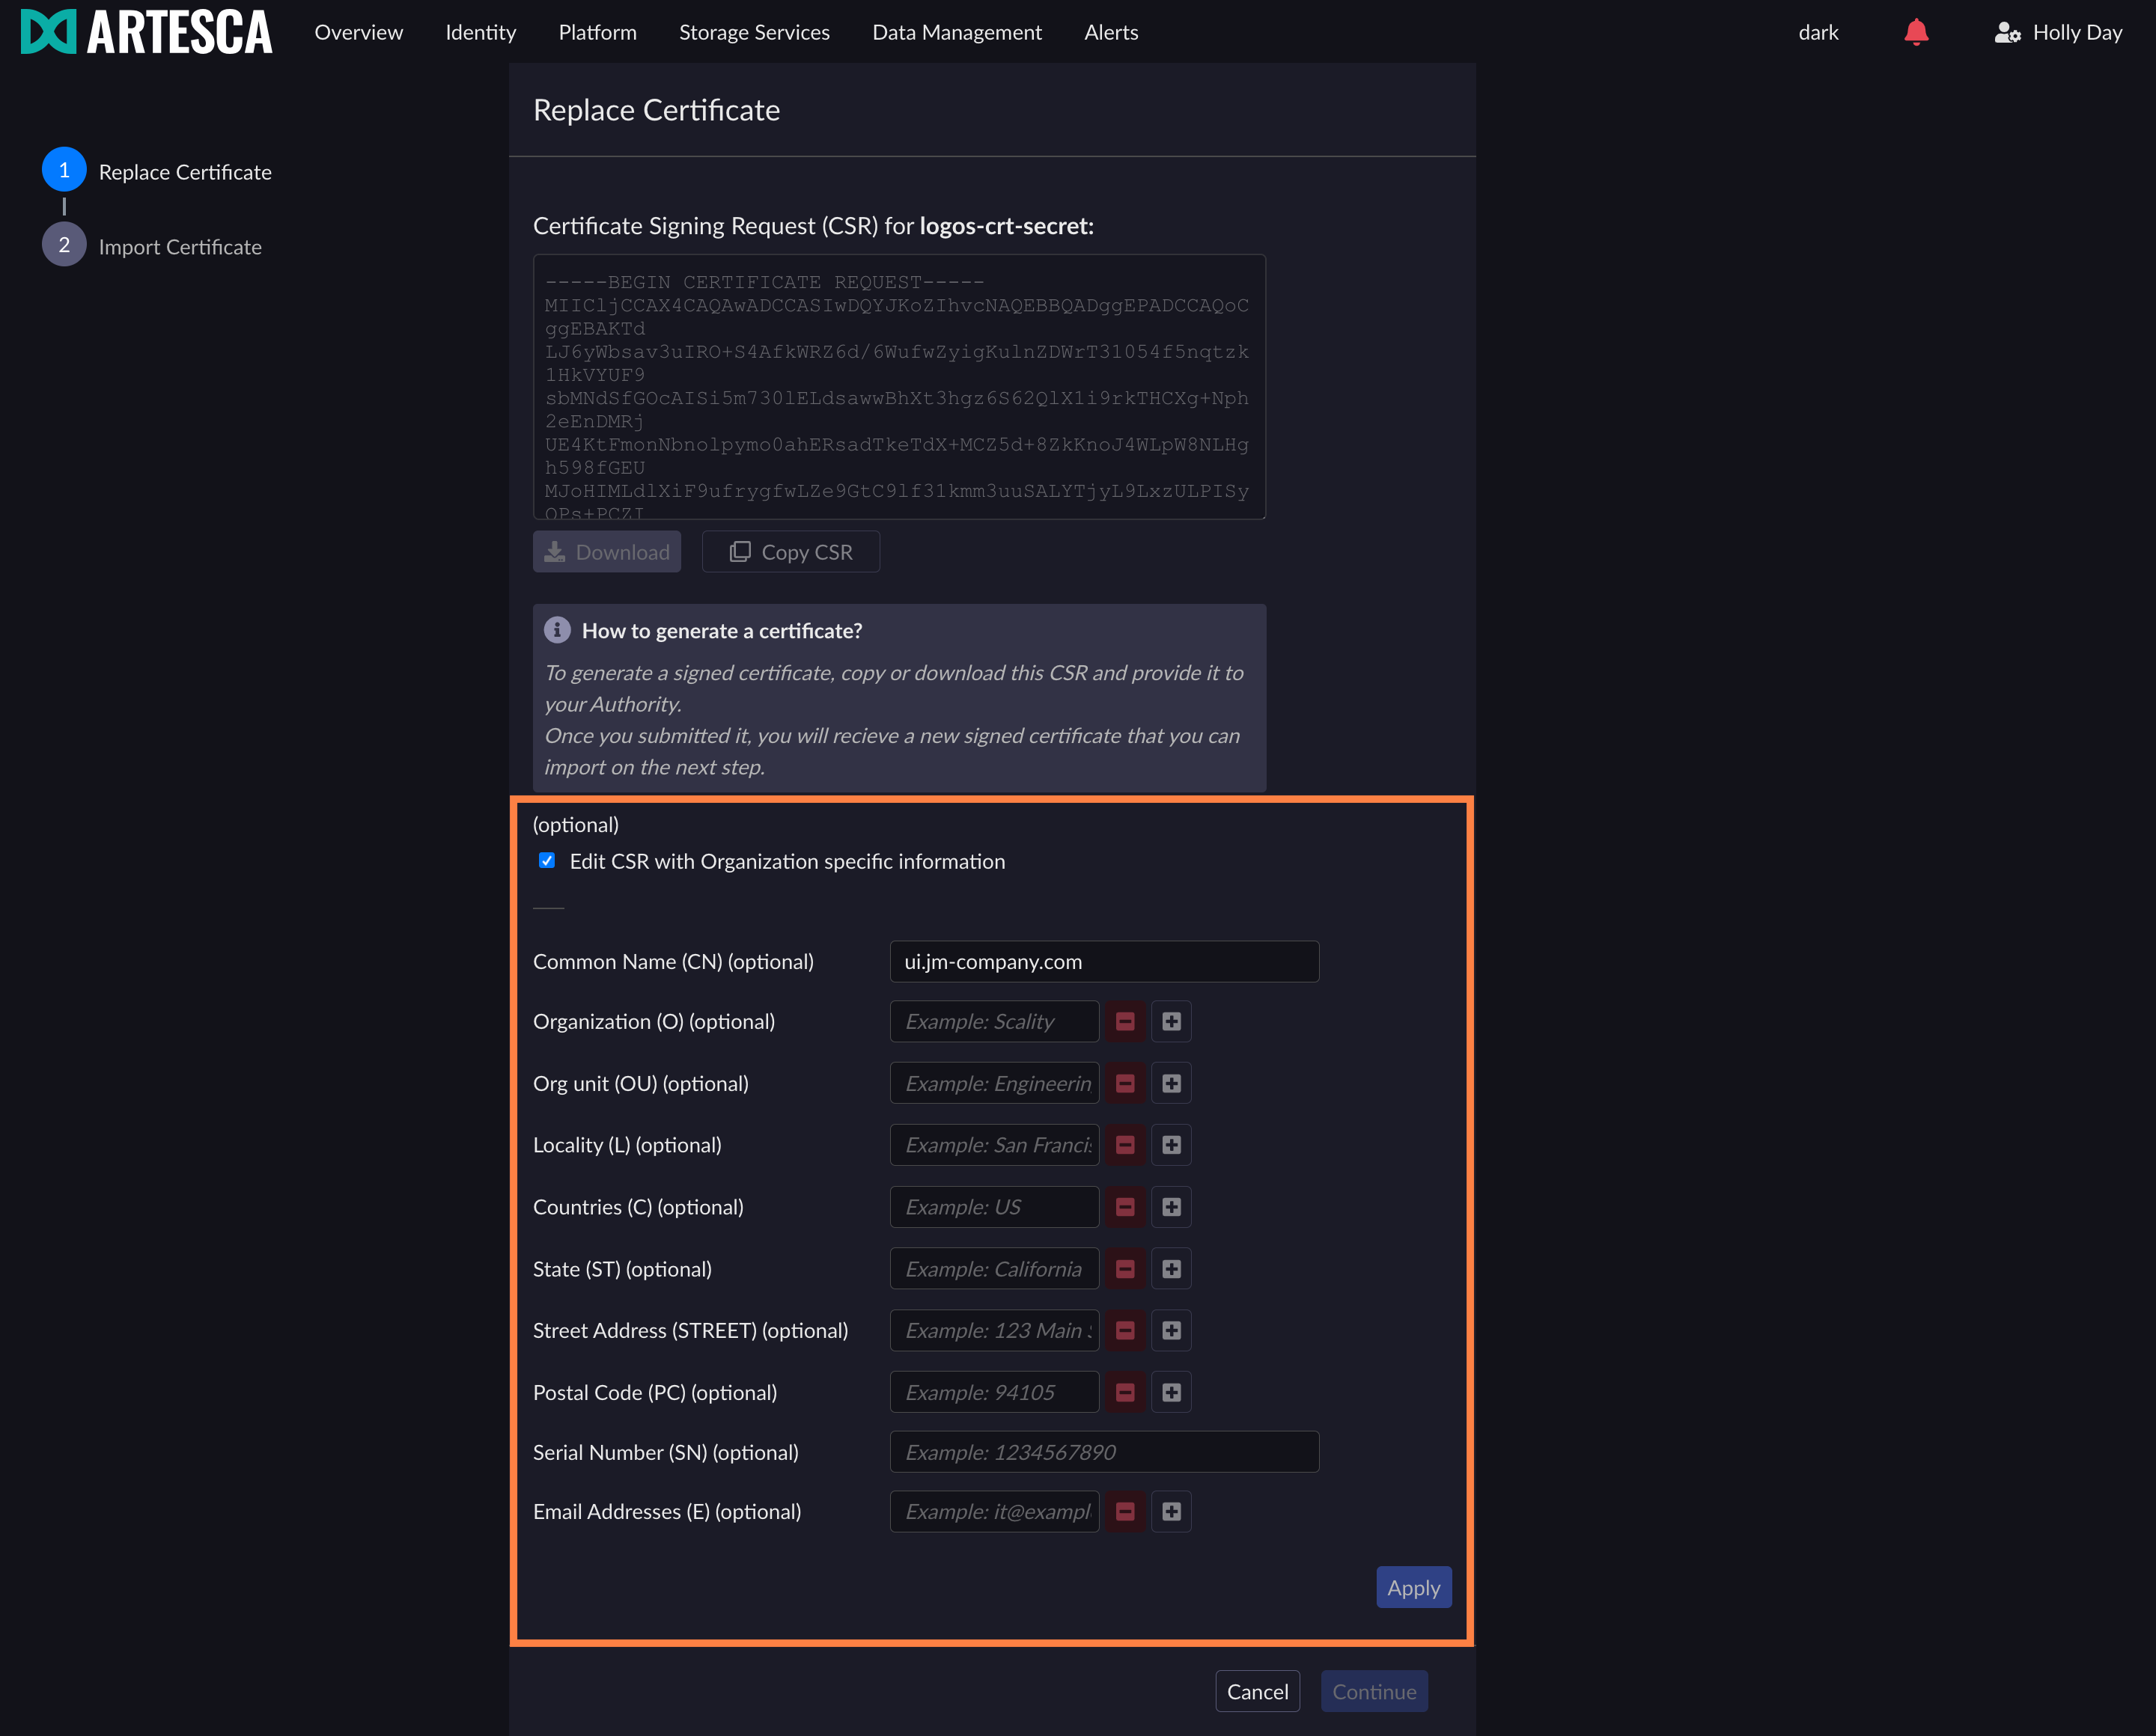This screenshot has height=1736, width=2156.
Task: Focus the Common Name (CN) field
Action: (1104, 961)
